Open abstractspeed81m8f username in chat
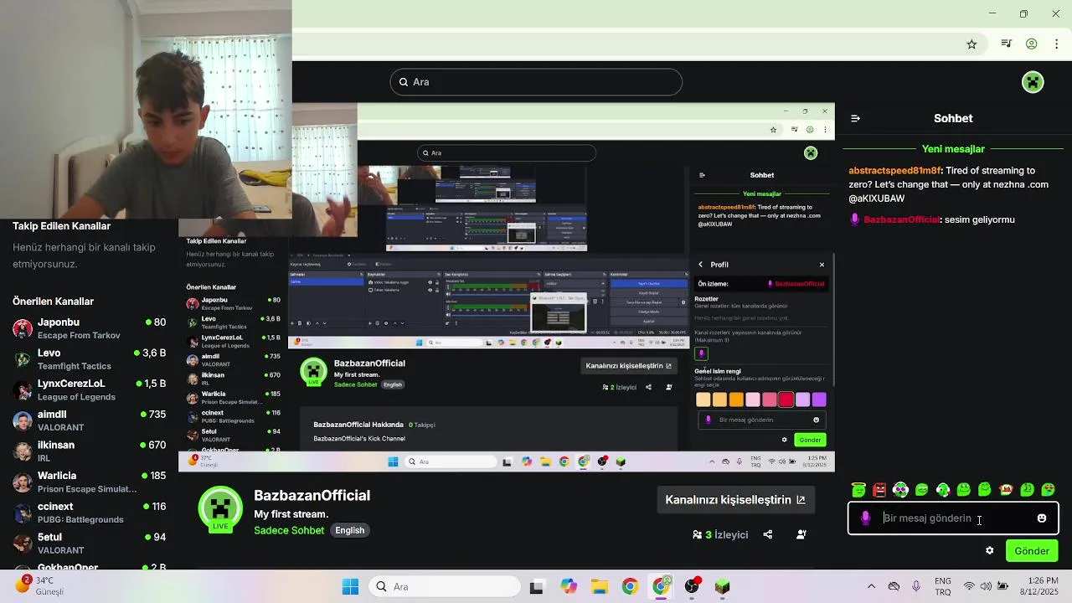The height and width of the screenshot is (603, 1072). tap(895, 171)
